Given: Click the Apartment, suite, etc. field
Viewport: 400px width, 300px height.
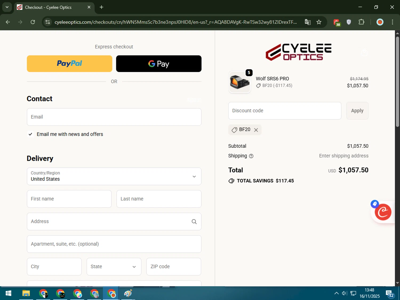Looking at the screenshot, I should pyautogui.click(x=114, y=244).
